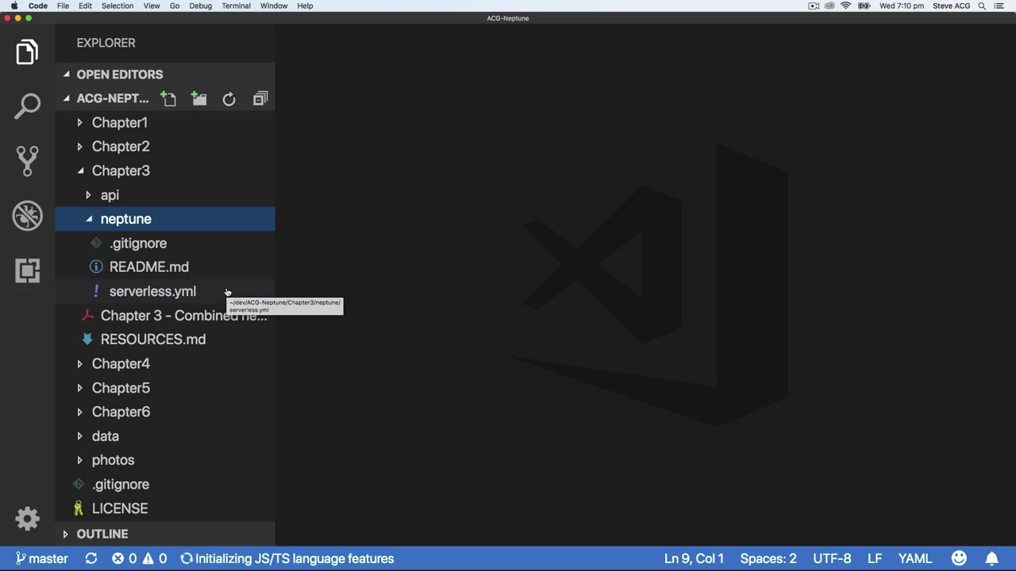Image resolution: width=1016 pixels, height=571 pixels.
Task: Click the synchronize changes icon
Action: (x=91, y=558)
